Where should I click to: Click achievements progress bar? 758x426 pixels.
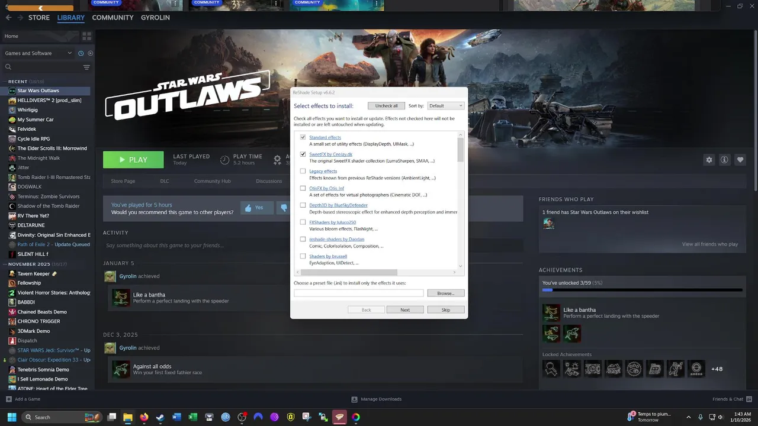click(642, 290)
